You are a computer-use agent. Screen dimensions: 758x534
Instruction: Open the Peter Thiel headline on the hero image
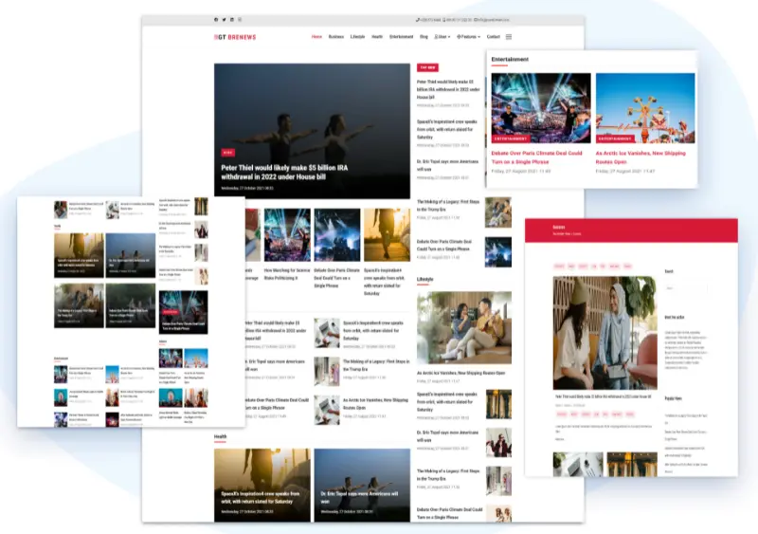click(284, 173)
